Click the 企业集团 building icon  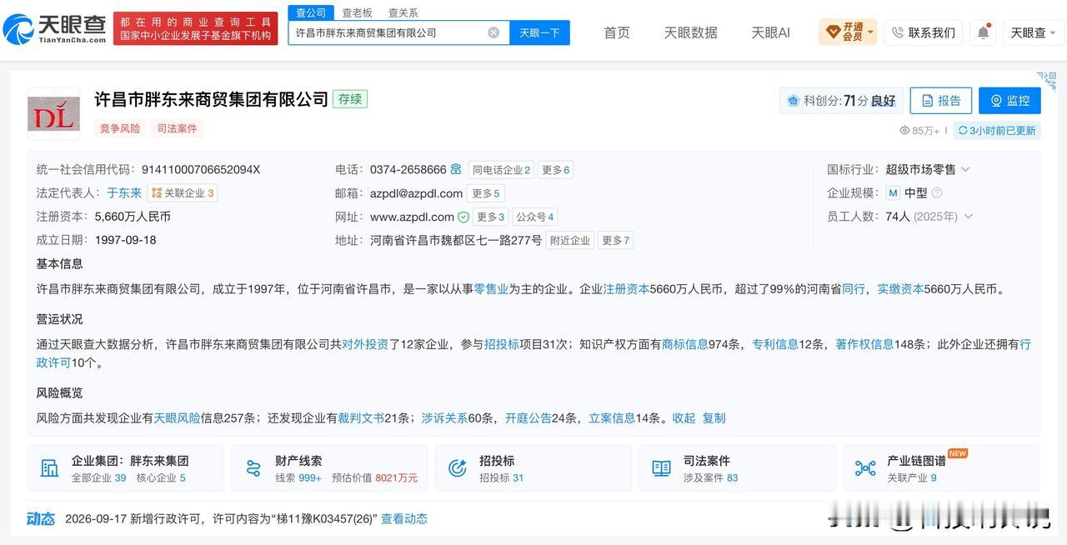click(x=49, y=468)
